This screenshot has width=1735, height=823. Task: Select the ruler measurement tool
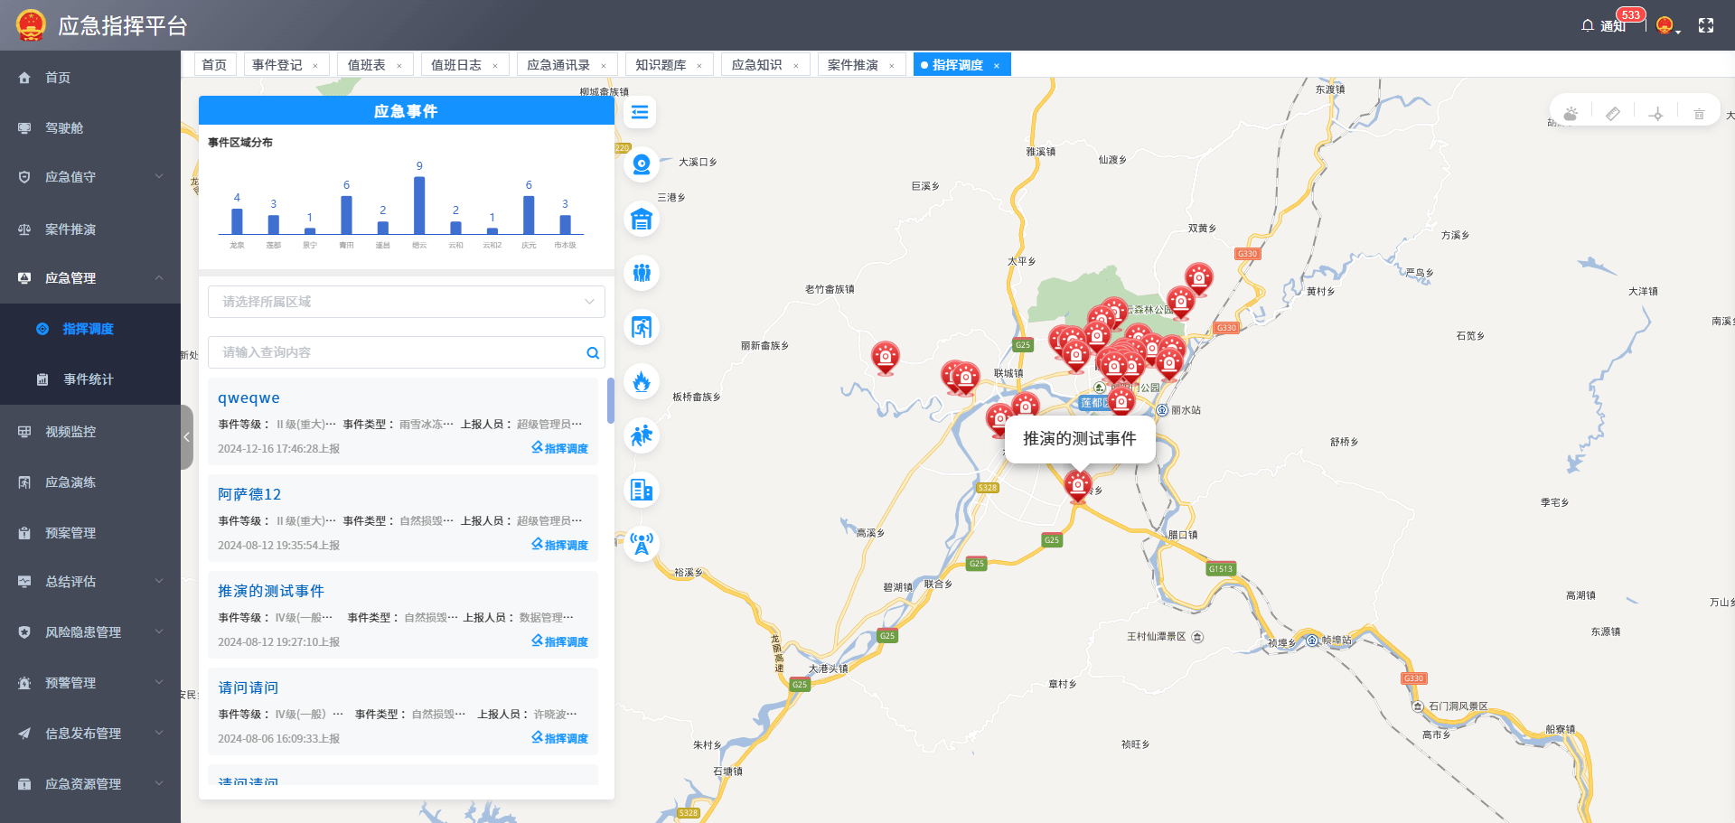point(1613,114)
